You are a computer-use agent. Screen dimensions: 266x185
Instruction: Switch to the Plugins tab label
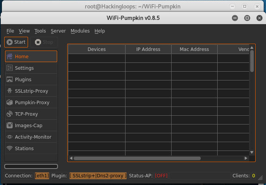point(23,80)
